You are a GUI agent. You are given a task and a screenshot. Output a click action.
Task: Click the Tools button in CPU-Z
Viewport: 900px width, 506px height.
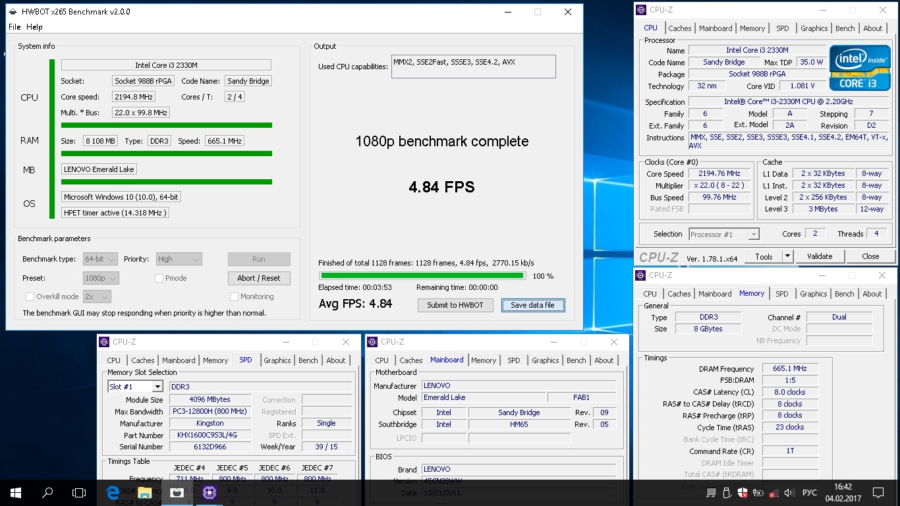(764, 256)
